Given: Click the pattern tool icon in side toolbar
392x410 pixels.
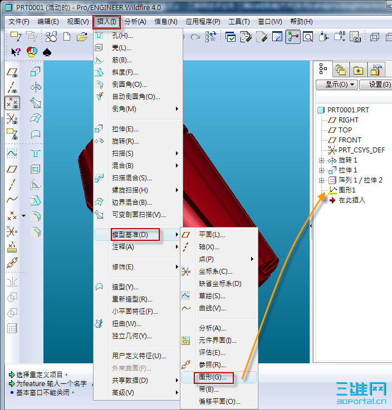Looking at the screenshot, I should [12, 328].
